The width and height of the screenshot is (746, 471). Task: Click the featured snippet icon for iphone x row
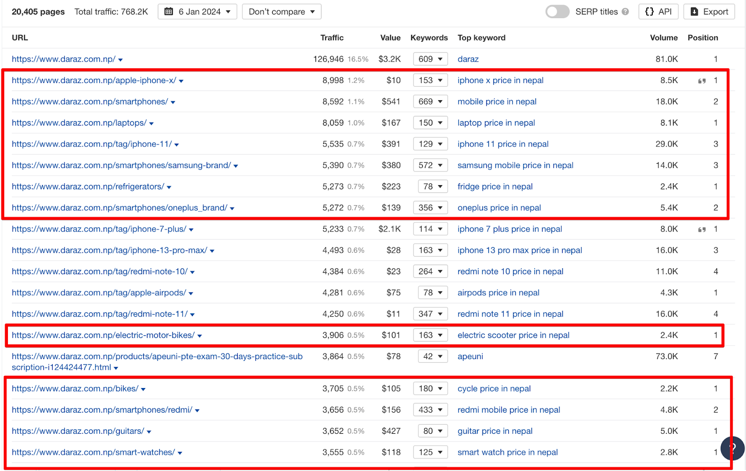[702, 81]
